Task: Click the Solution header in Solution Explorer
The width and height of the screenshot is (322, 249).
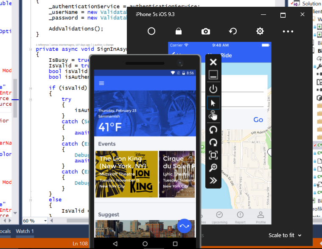Action: [311, 3]
